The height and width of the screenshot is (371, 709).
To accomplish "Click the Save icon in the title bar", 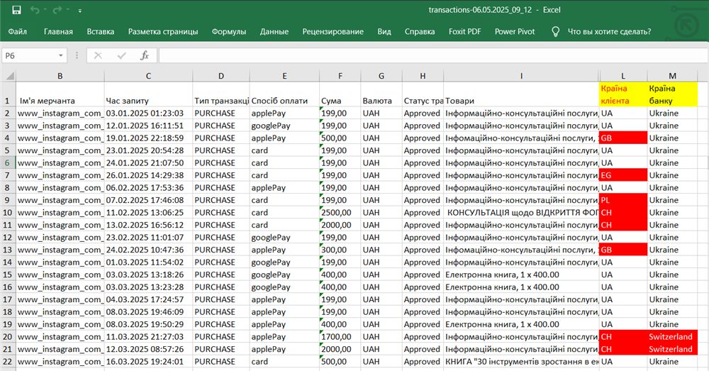I will 16,10.
